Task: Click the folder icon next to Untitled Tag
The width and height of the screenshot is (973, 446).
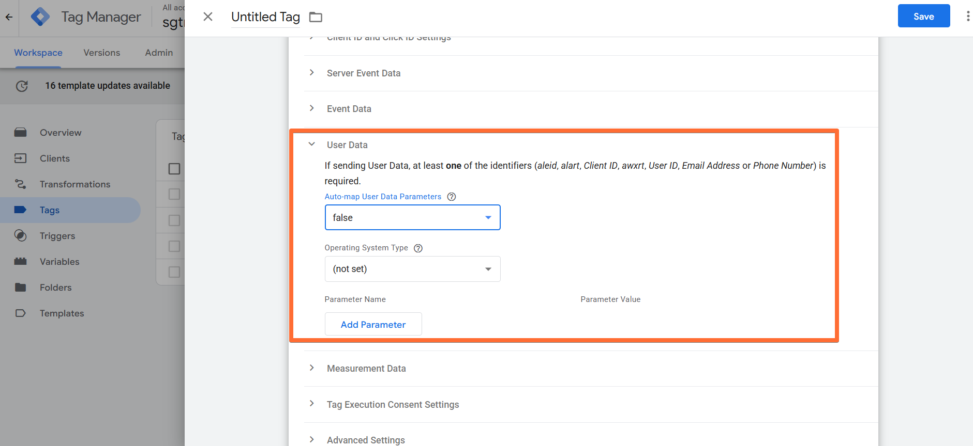Action: coord(316,17)
